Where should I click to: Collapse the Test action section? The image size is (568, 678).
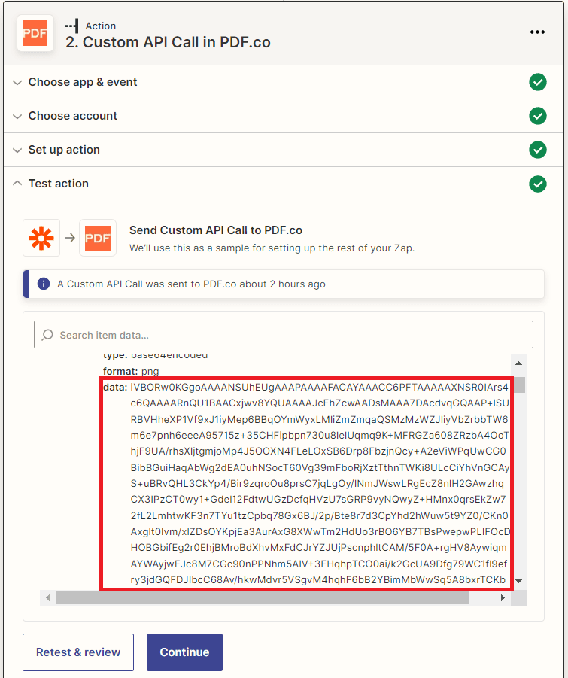(x=59, y=184)
